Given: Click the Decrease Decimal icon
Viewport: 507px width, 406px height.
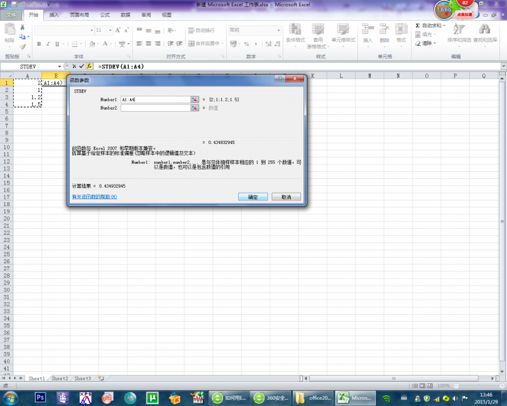Looking at the screenshot, I should pos(278,44).
